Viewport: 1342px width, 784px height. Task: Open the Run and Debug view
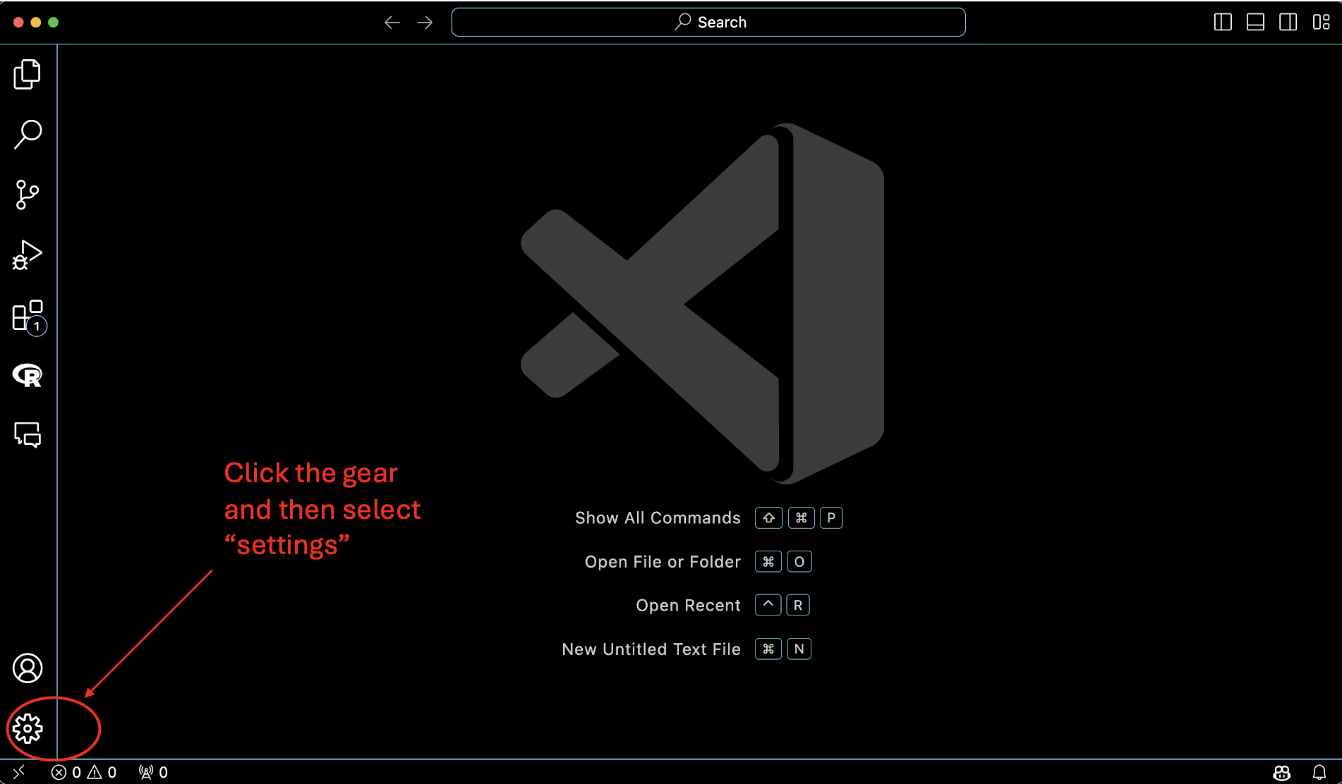[28, 255]
